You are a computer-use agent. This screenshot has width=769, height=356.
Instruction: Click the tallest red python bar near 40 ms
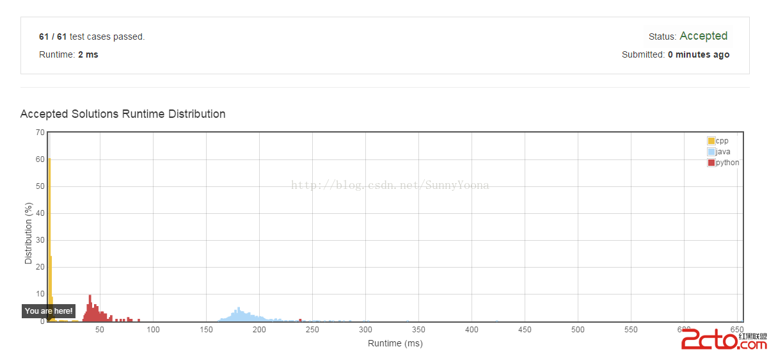coord(90,308)
